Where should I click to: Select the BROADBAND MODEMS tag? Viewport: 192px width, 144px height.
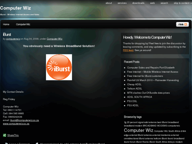[x=155, y=126]
